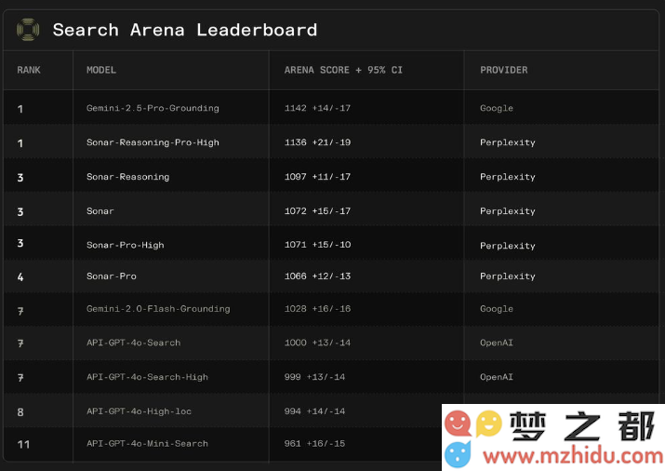Click the score 1072 +15/-17
Image resolution: width=665 pixels, height=471 pixels.
(317, 211)
